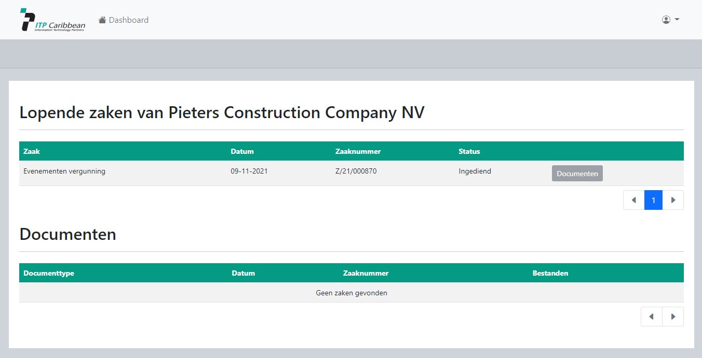This screenshot has height=358, width=702.
Task: Click the Dashboard home icon
Action: point(102,20)
